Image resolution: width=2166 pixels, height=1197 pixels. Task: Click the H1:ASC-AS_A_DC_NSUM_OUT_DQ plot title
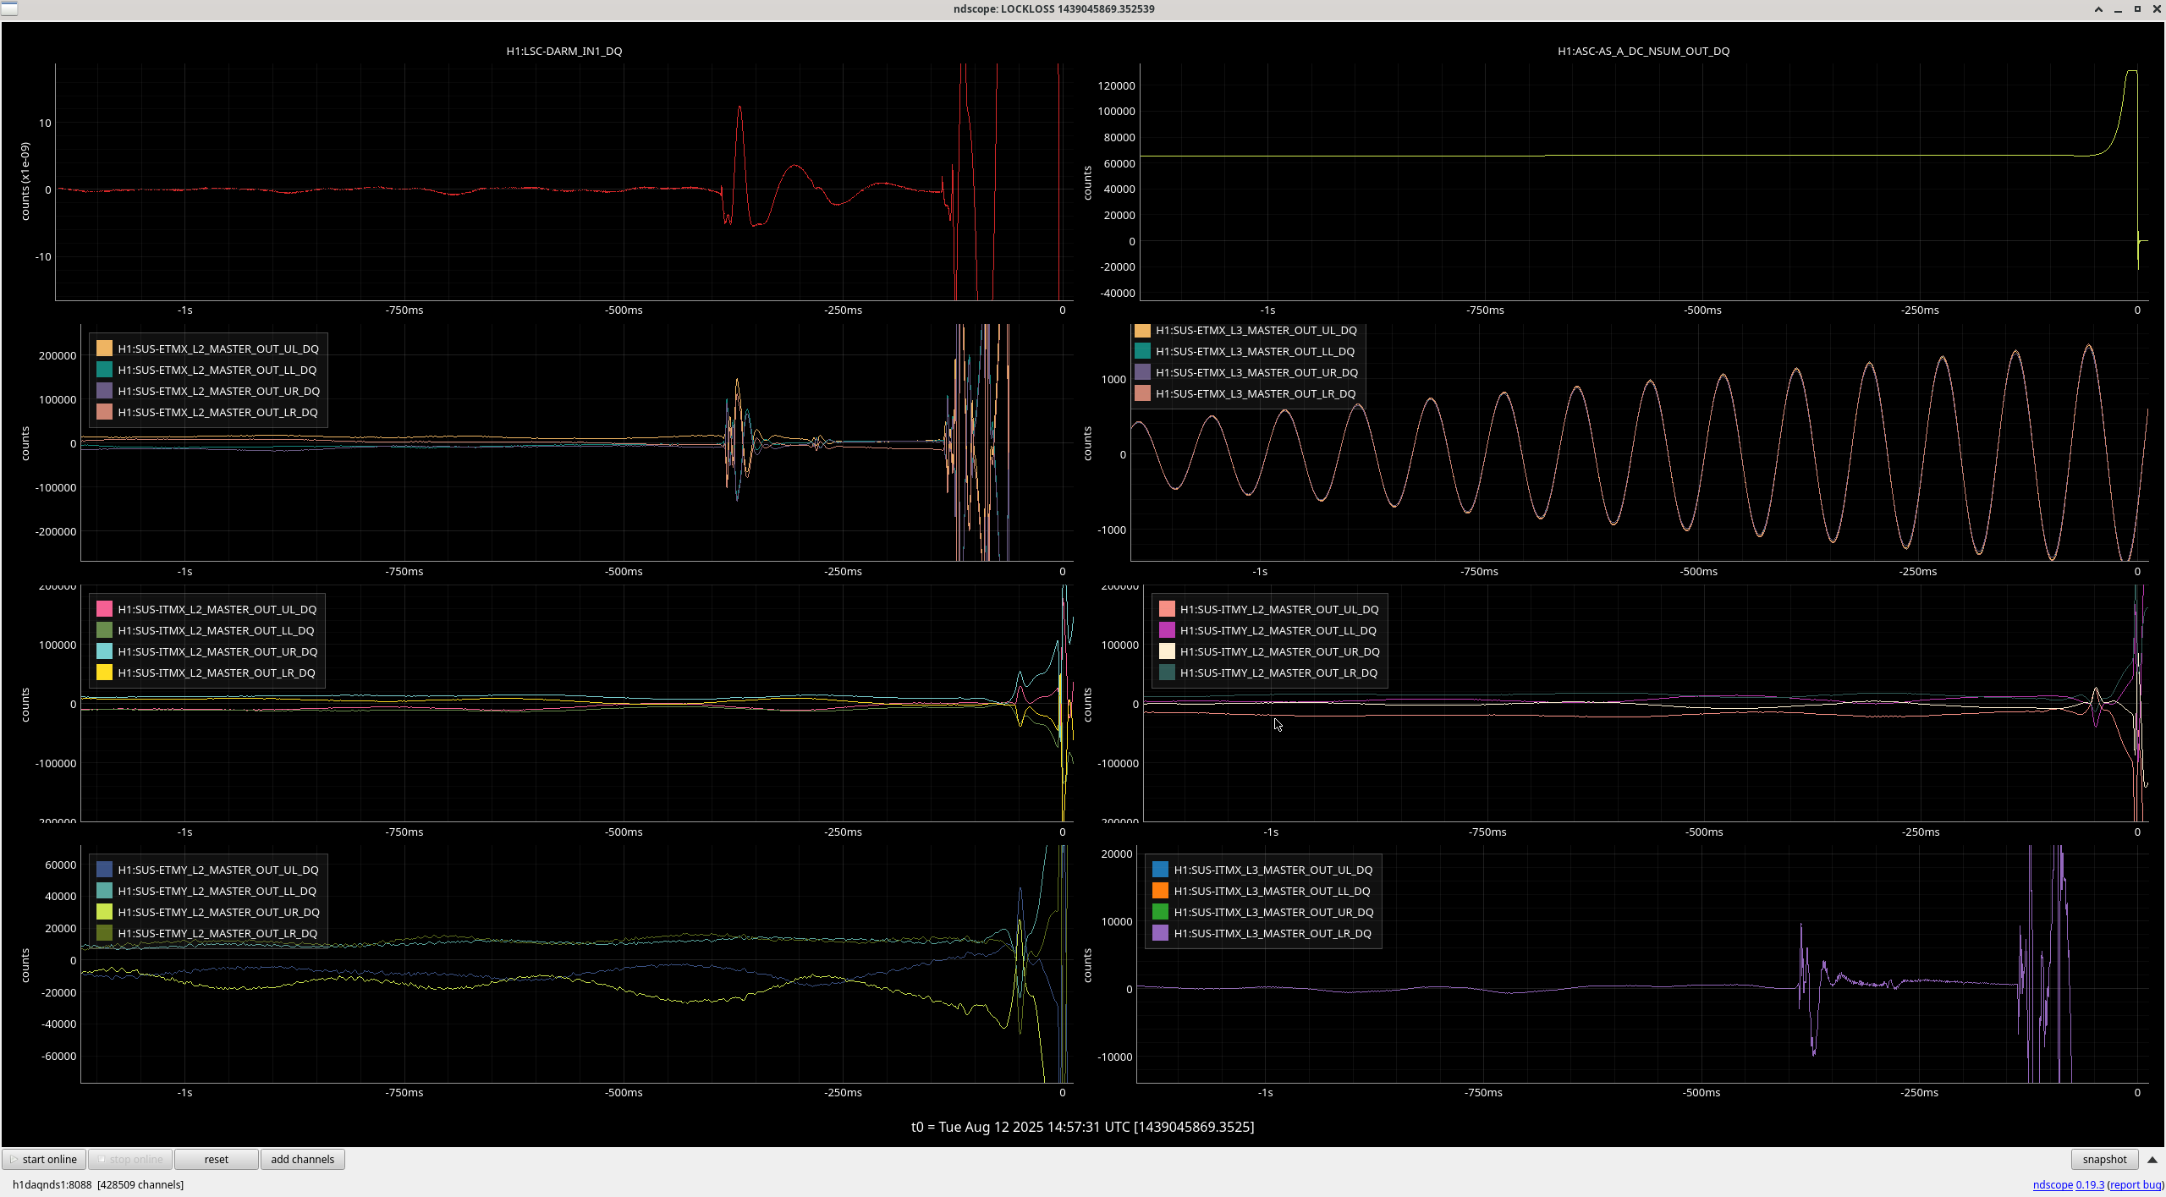tap(1643, 51)
